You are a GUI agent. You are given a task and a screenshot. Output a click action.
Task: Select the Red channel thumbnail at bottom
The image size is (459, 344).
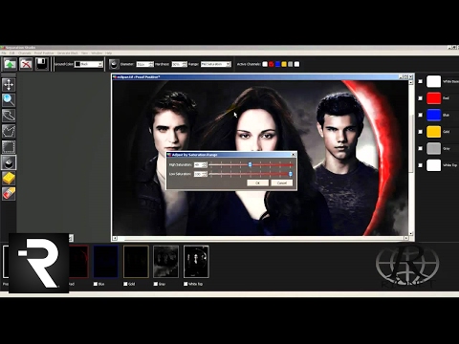click(78, 262)
